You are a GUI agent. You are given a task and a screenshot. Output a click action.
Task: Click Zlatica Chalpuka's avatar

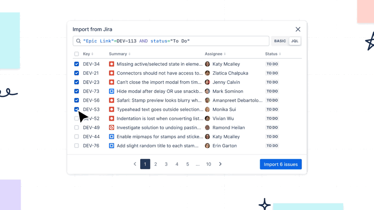[207, 73]
